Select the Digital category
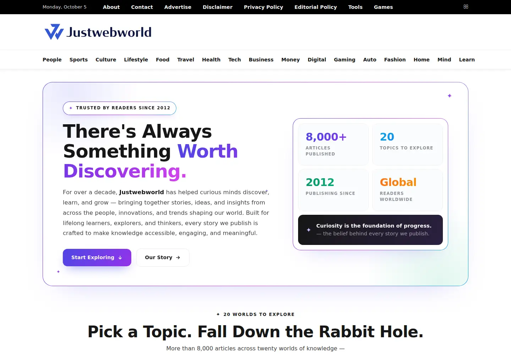This screenshot has height=355, width=511. tap(317, 60)
